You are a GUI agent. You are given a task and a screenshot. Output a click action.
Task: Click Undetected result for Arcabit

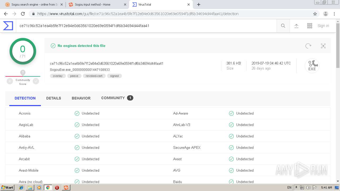click(x=91, y=159)
